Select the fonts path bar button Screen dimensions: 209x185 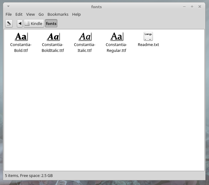51,23
